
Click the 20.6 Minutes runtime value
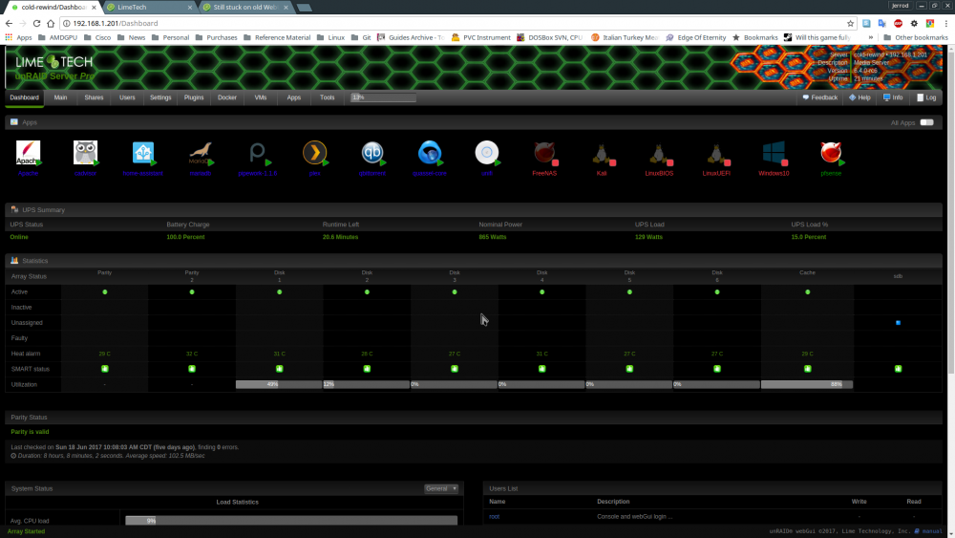341,237
